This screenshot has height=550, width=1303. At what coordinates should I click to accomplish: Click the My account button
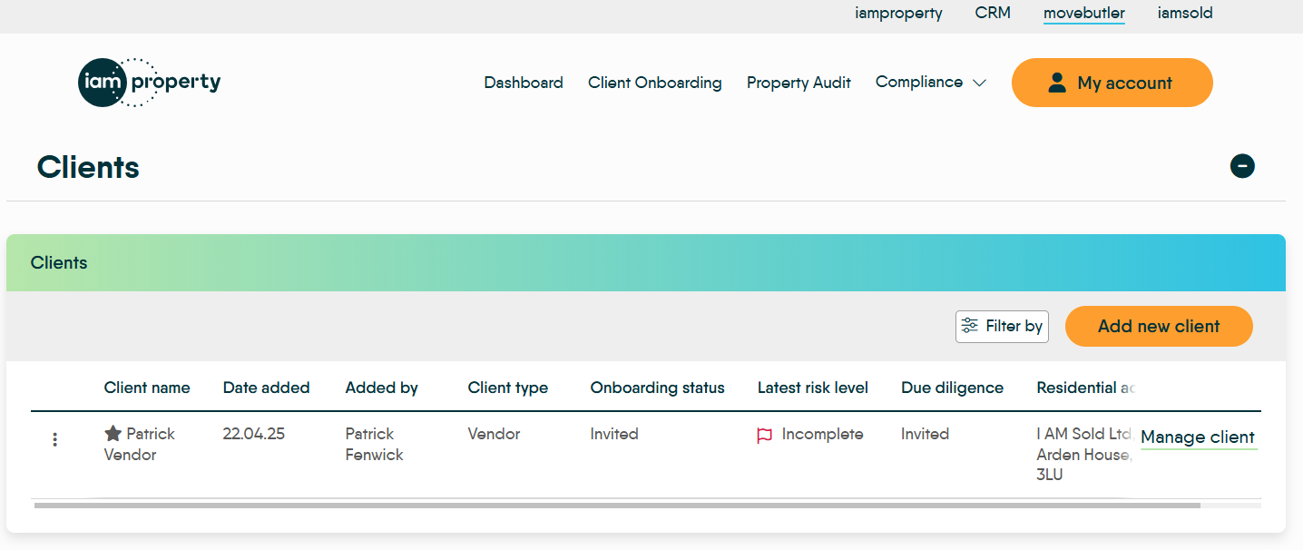tap(1112, 82)
